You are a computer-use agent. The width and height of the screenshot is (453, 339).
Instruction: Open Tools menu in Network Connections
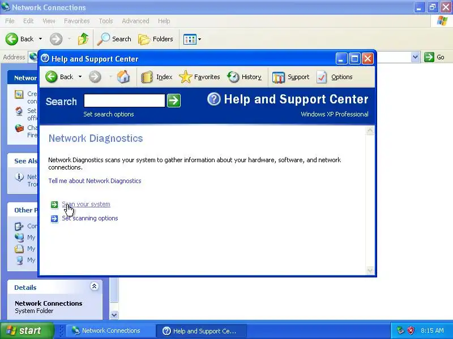click(x=106, y=21)
